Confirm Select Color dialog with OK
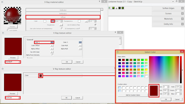The height and width of the screenshot is (104, 185). click(166, 99)
